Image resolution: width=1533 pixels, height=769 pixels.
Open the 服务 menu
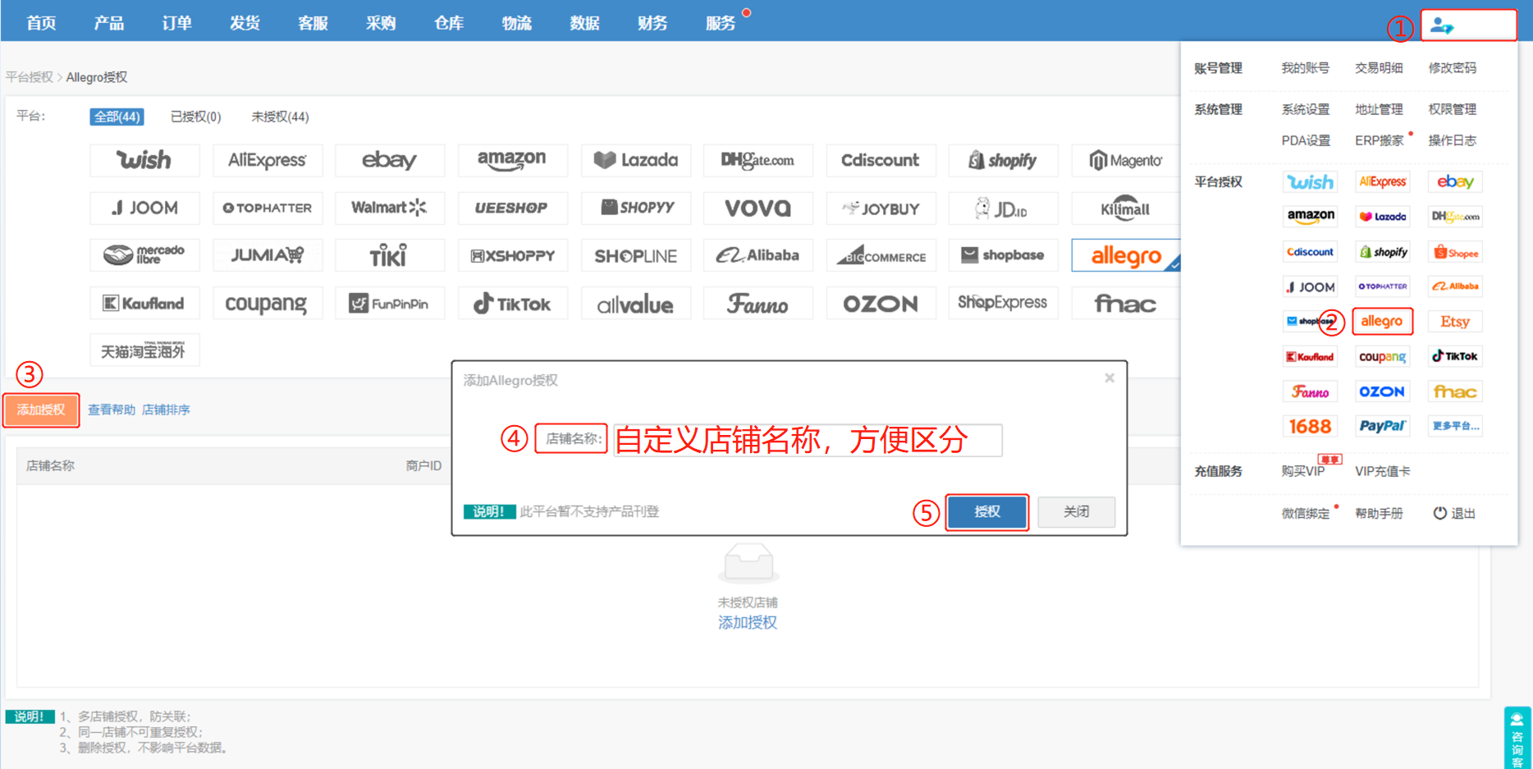point(721,23)
